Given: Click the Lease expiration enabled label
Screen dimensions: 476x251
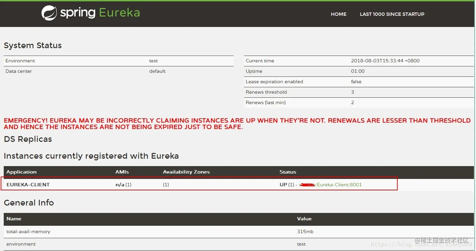Looking at the screenshot, I should tap(274, 82).
